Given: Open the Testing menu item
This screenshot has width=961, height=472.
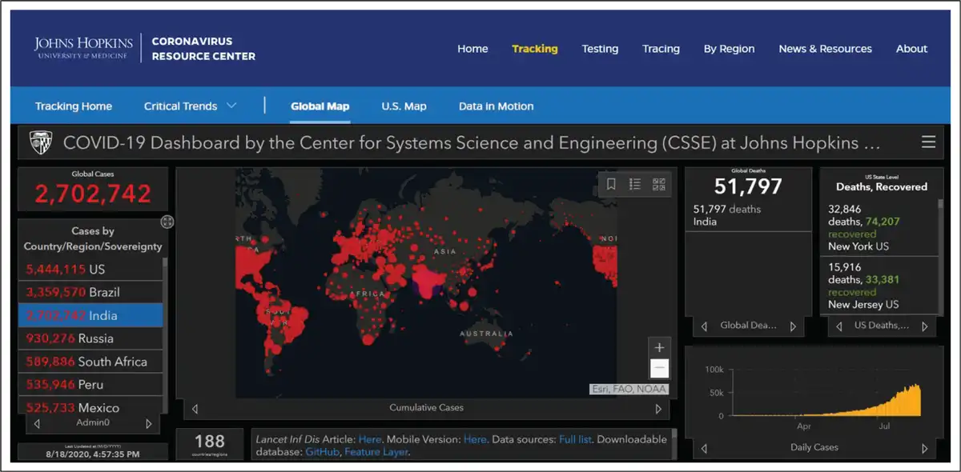Looking at the screenshot, I should pos(600,49).
